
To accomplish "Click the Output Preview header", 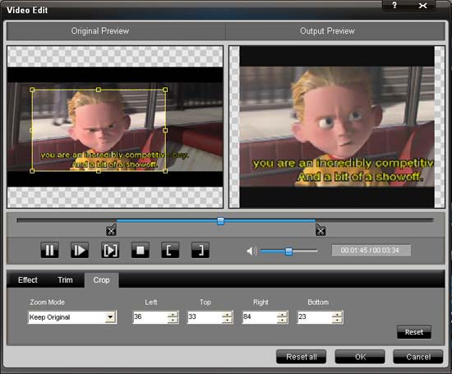I will pos(327,31).
